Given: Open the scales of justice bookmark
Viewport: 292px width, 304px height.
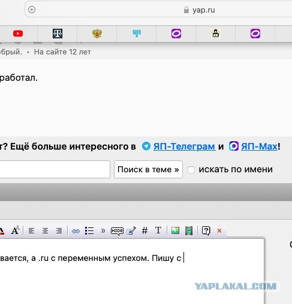Looking at the screenshot, I should coord(58,34).
